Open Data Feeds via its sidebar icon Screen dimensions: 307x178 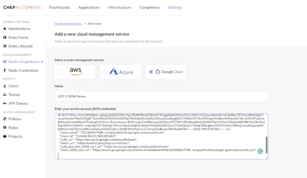click(x=5, y=38)
